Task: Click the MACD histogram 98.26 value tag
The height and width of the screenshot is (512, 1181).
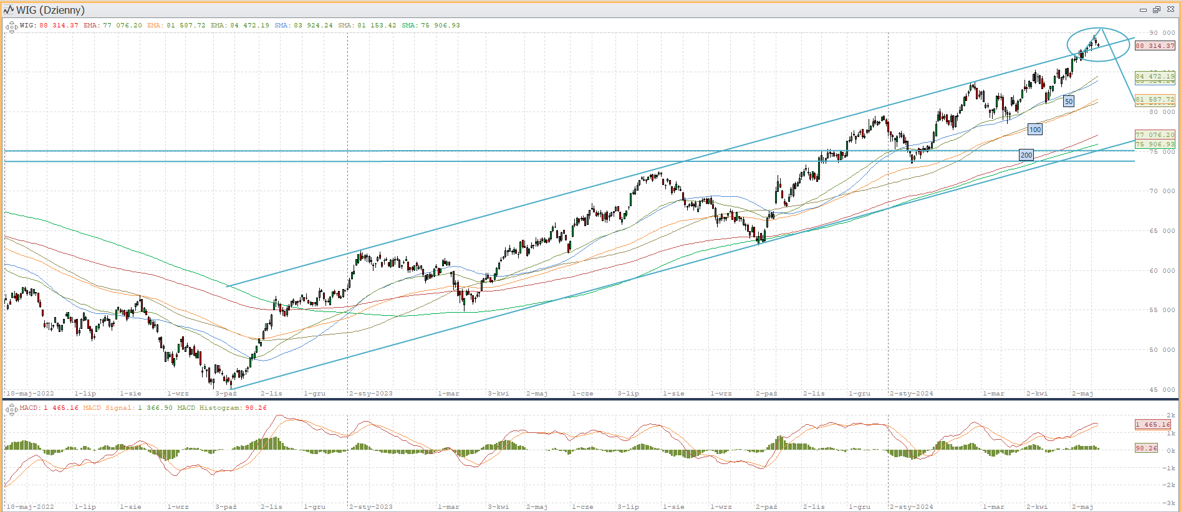Action: (x=1146, y=448)
